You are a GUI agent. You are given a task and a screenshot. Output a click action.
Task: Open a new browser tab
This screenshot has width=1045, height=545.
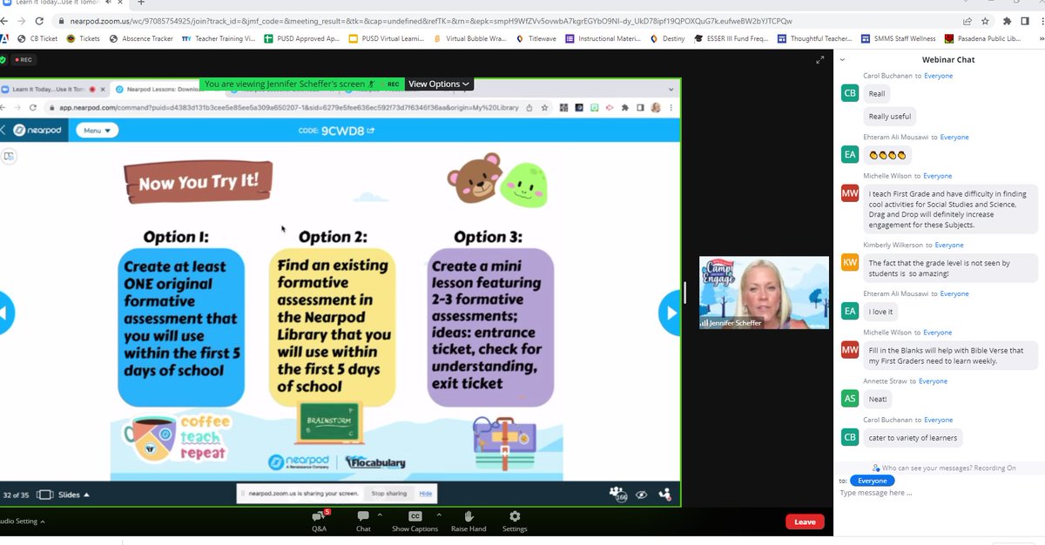coord(141,3)
